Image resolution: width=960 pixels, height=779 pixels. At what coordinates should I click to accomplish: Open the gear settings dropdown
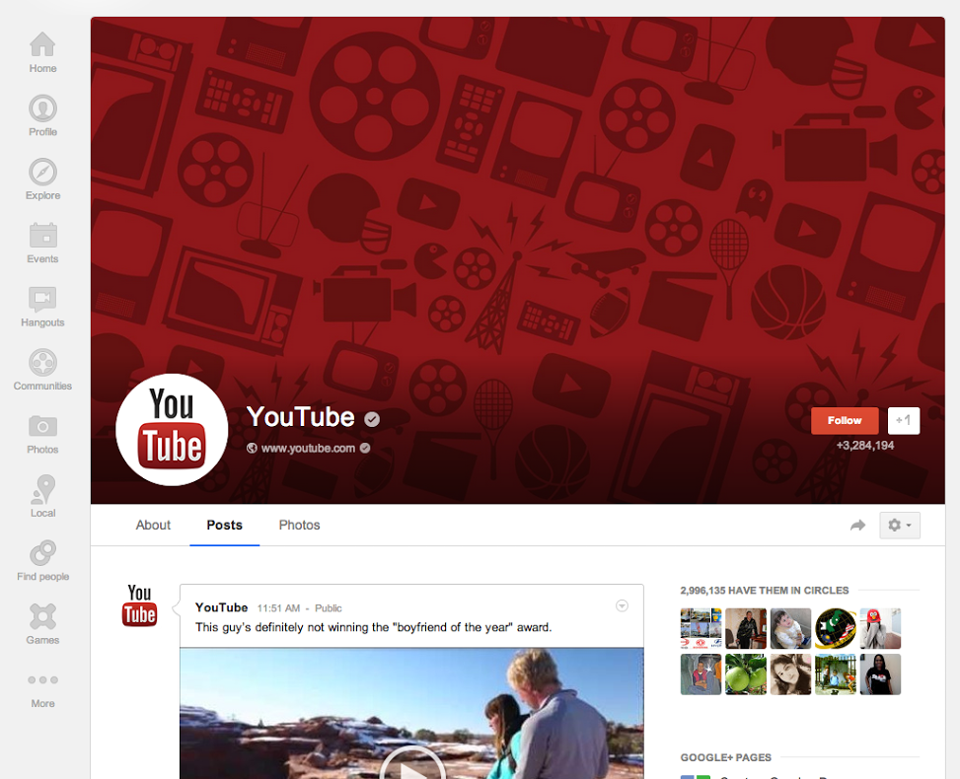coord(900,525)
